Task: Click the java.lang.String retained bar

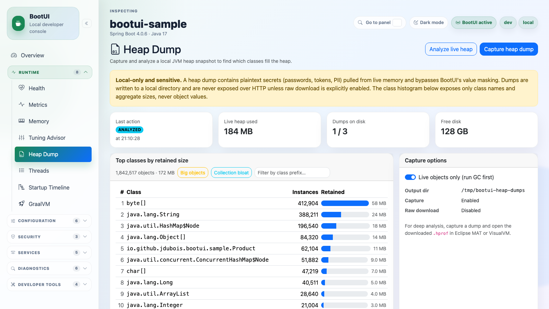Action: [x=345, y=215]
